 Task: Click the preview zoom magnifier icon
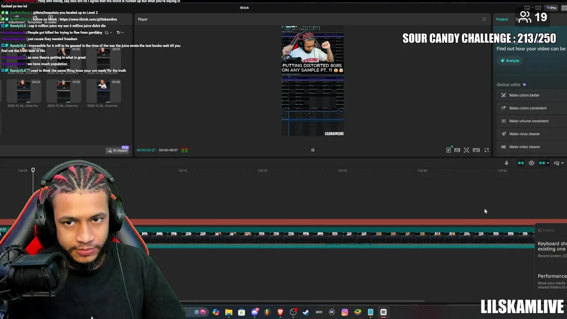466,150
